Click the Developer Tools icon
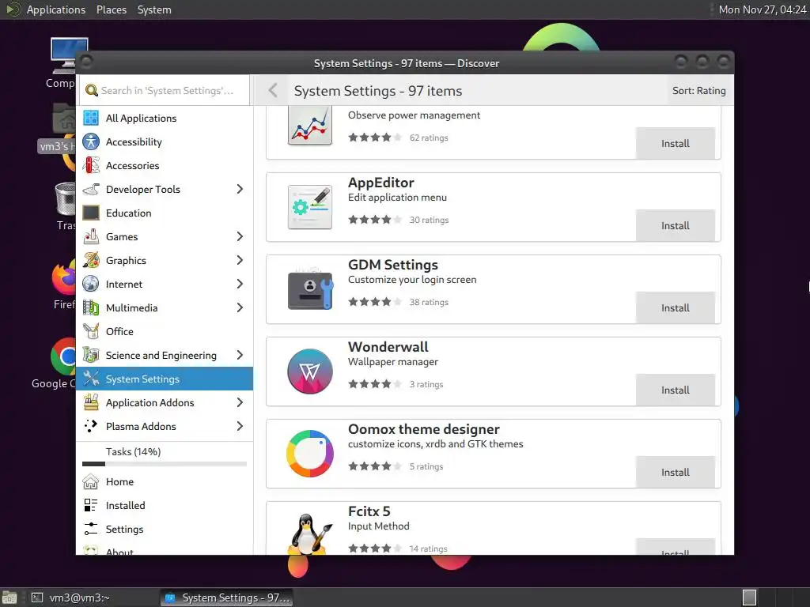The height and width of the screenshot is (607, 810). pyautogui.click(x=91, y=189)
